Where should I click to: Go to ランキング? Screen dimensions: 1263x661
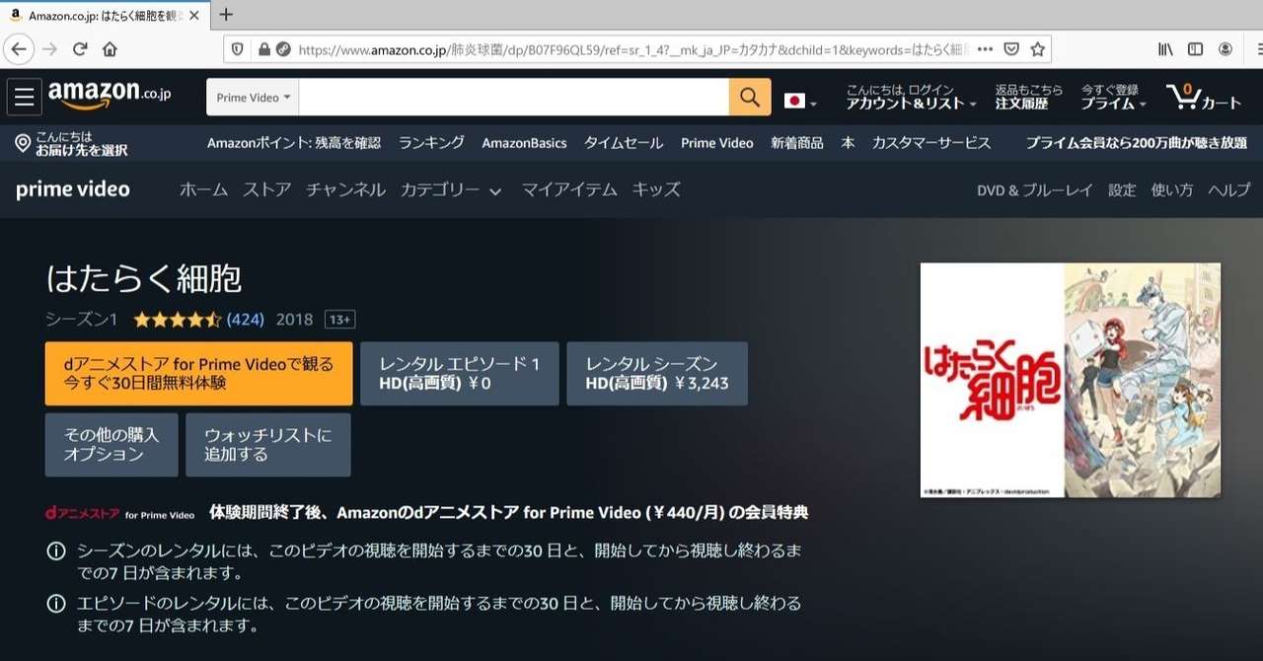click(x=431, y=143)
